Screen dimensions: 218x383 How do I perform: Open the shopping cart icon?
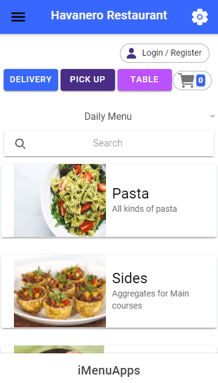click(187, 80)
